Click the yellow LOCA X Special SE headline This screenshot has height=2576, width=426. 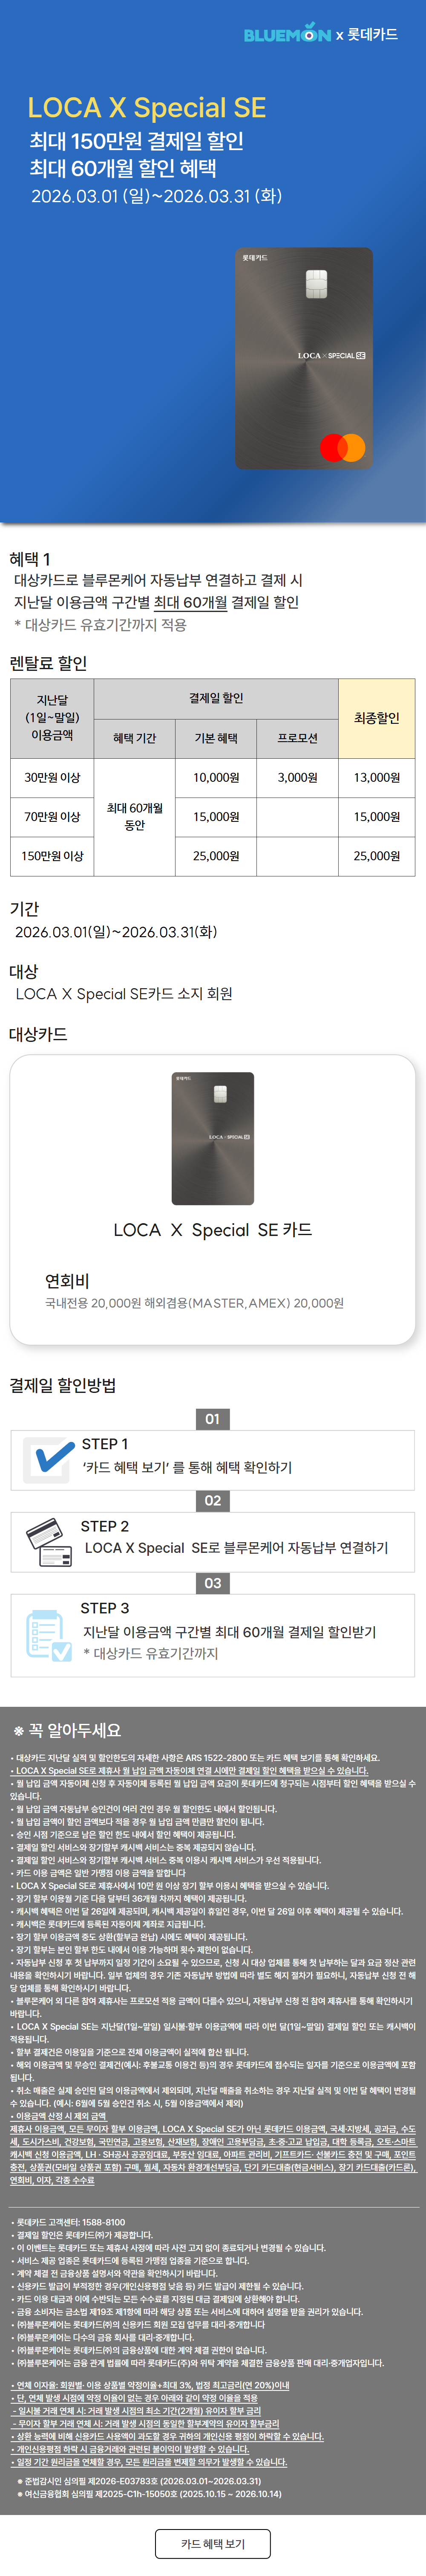pos(146,108)
